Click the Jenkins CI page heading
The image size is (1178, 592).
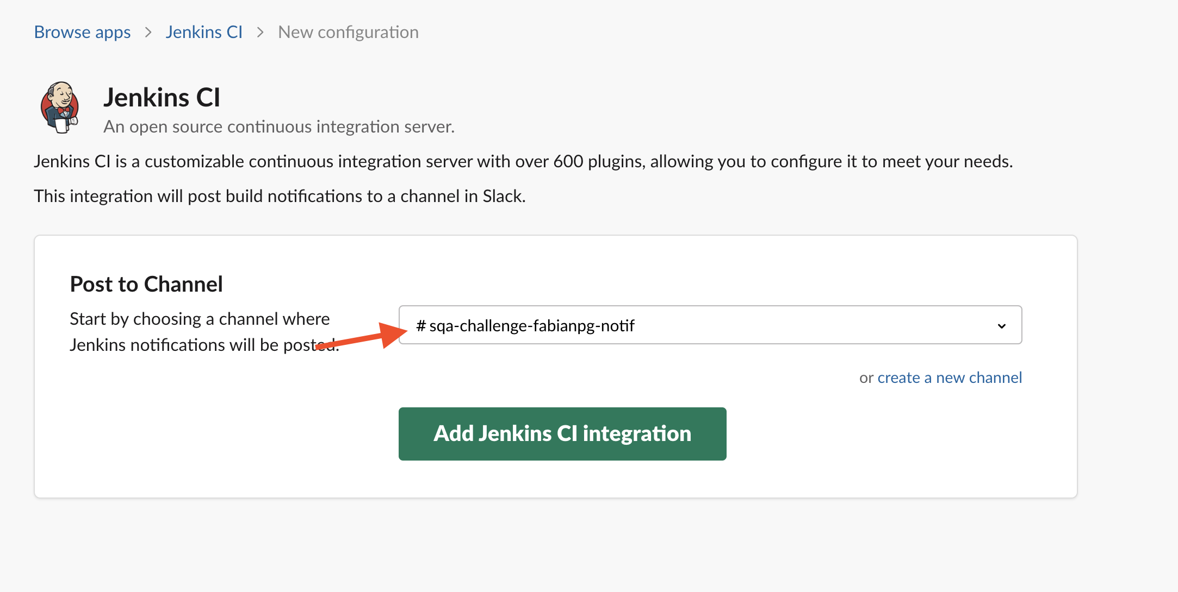162,97
